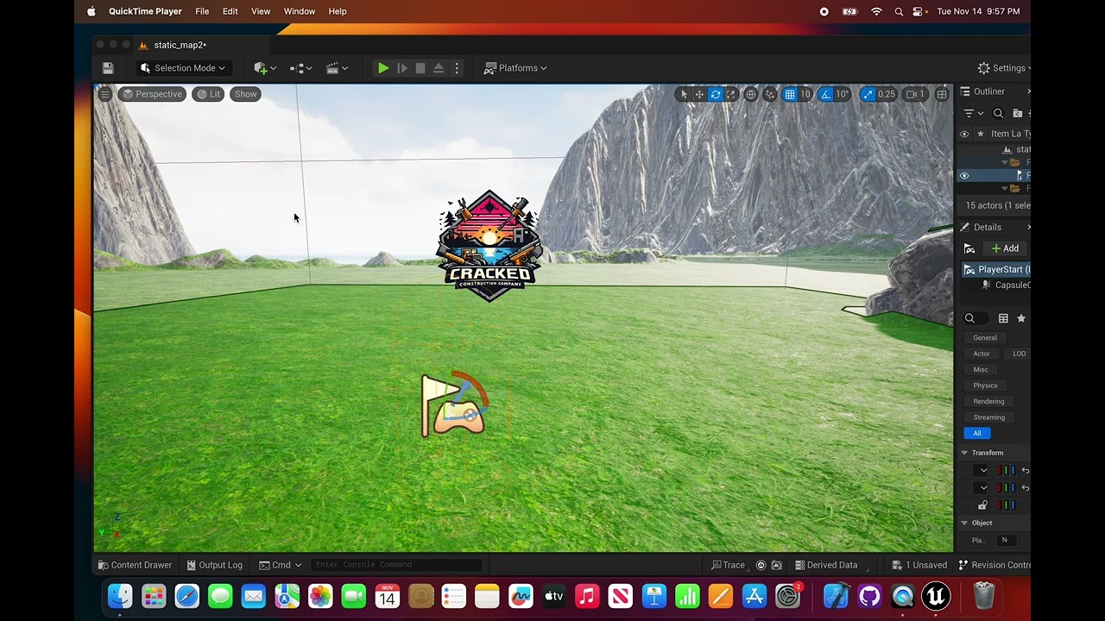Screen dimensions: 1105x621
Task: Click the Add button in Details
Action: click(x=1004, y=248)
